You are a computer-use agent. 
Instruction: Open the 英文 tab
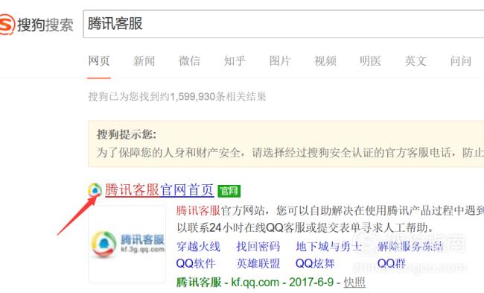pos(415,61)
